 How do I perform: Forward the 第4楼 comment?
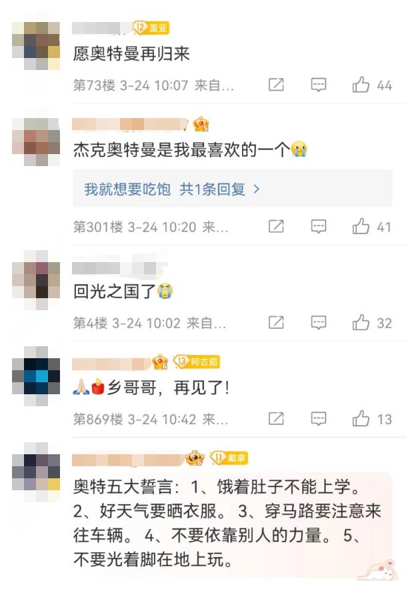point(276,323)
